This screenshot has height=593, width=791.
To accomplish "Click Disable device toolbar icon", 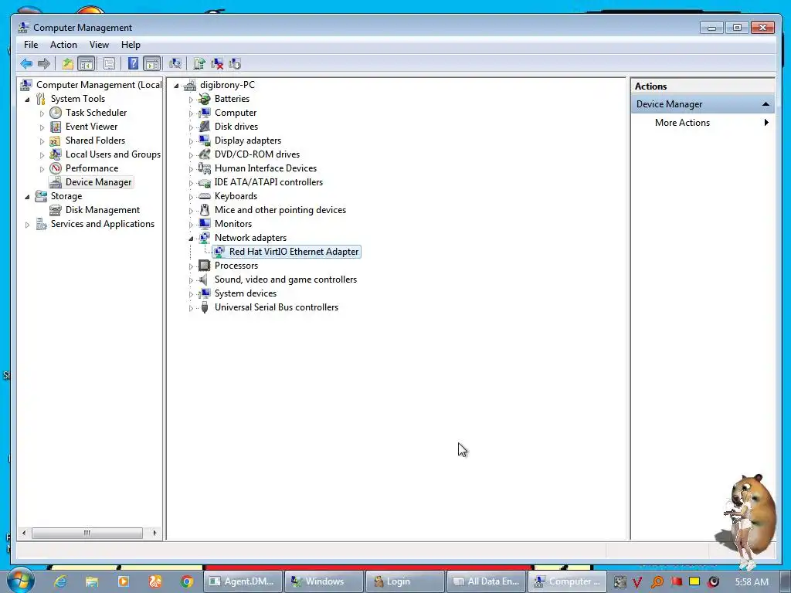I will 235,63.
